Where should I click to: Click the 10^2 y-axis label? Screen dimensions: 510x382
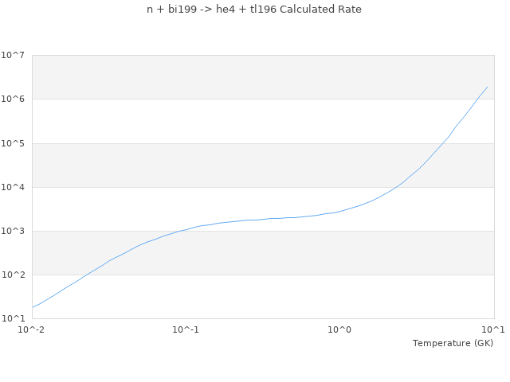(x=13, y=275)
